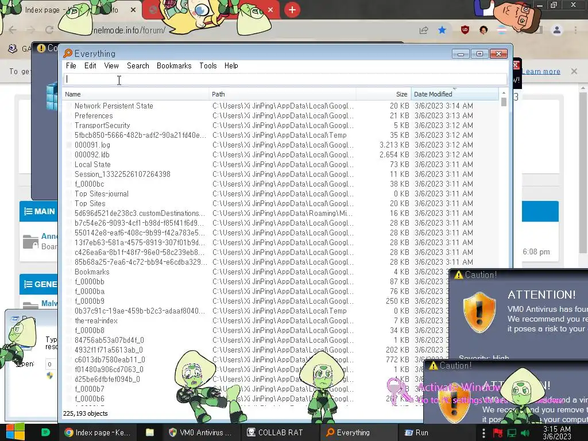Click the Everything search input field
The height and width of the screenshot is (441, 588).
point(285,79)
